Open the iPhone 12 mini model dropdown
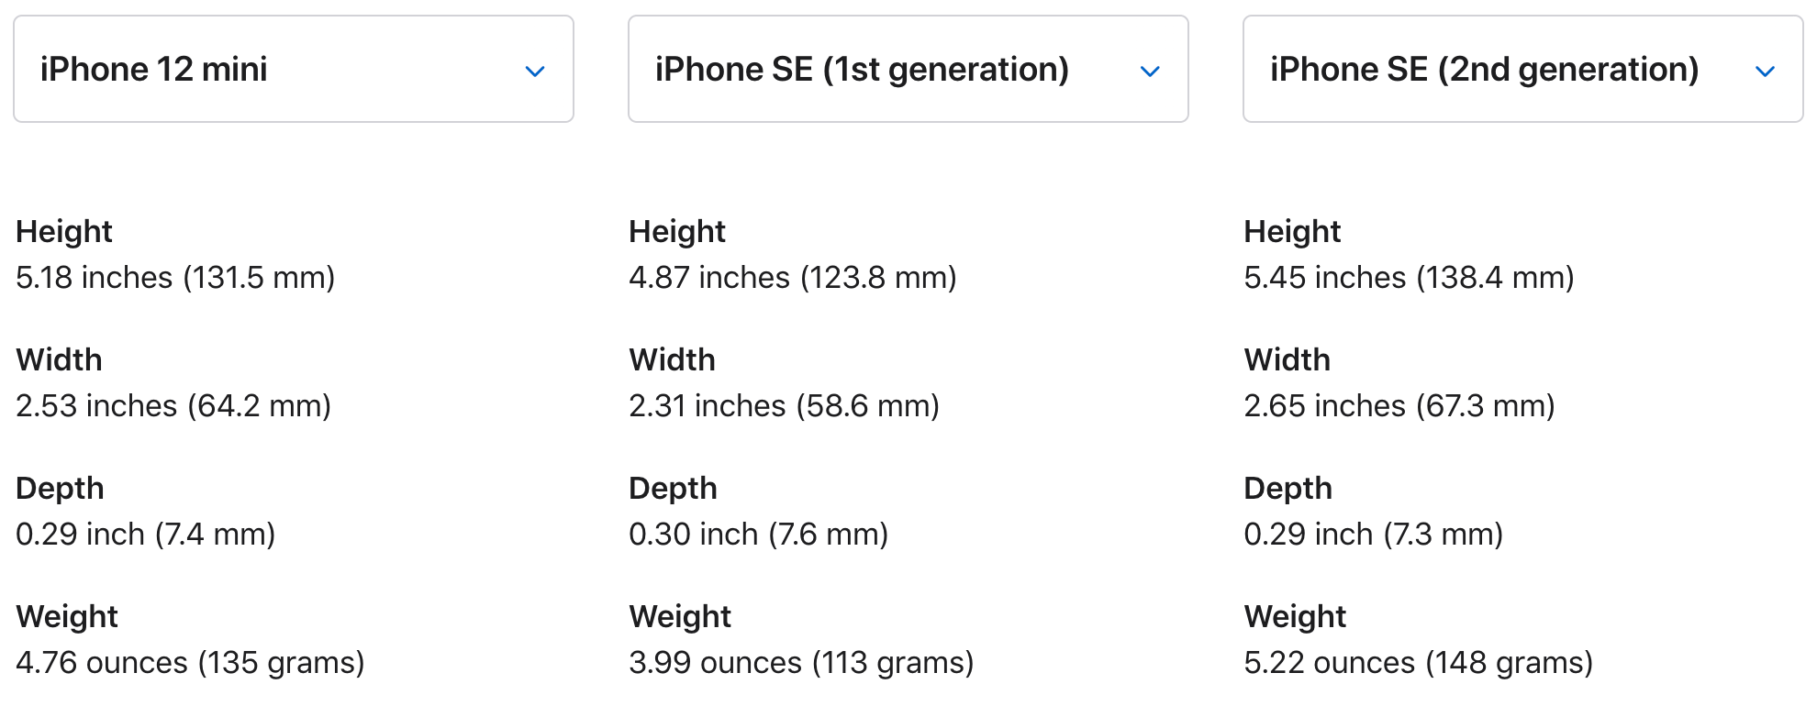The width and height of the screenshot is (1817, 717). 294,69
